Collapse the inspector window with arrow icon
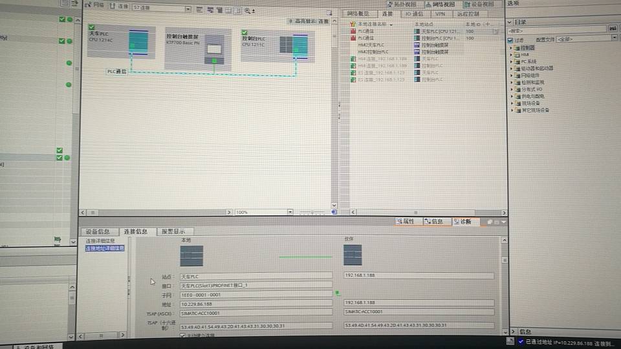The image size is (621, 349). click(504, 222)
